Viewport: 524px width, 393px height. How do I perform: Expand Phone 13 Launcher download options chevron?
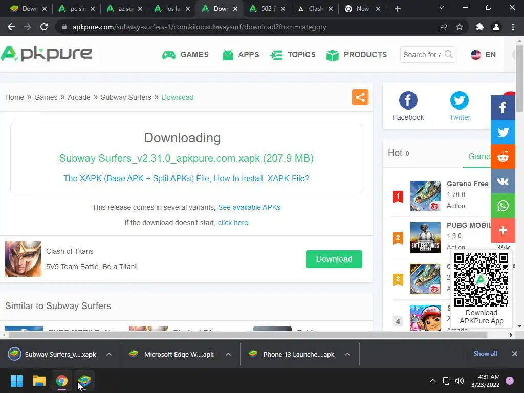click(347, 354)
